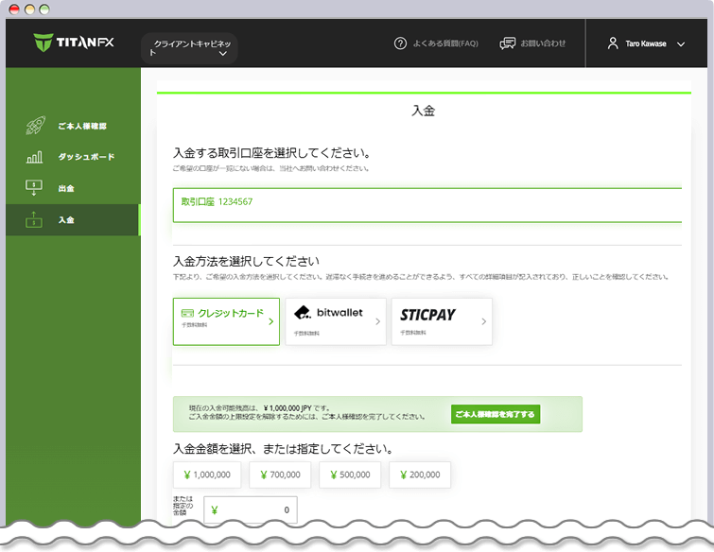Click the arrow on the credit card option

point(270,321)
